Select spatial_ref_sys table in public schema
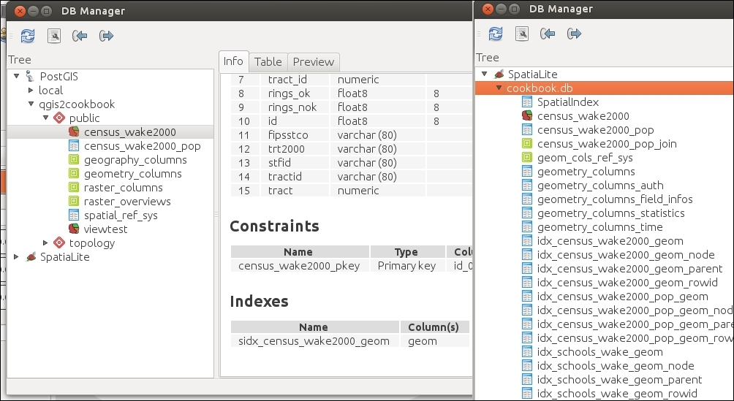The image size is (734, 401). [120, 215]
